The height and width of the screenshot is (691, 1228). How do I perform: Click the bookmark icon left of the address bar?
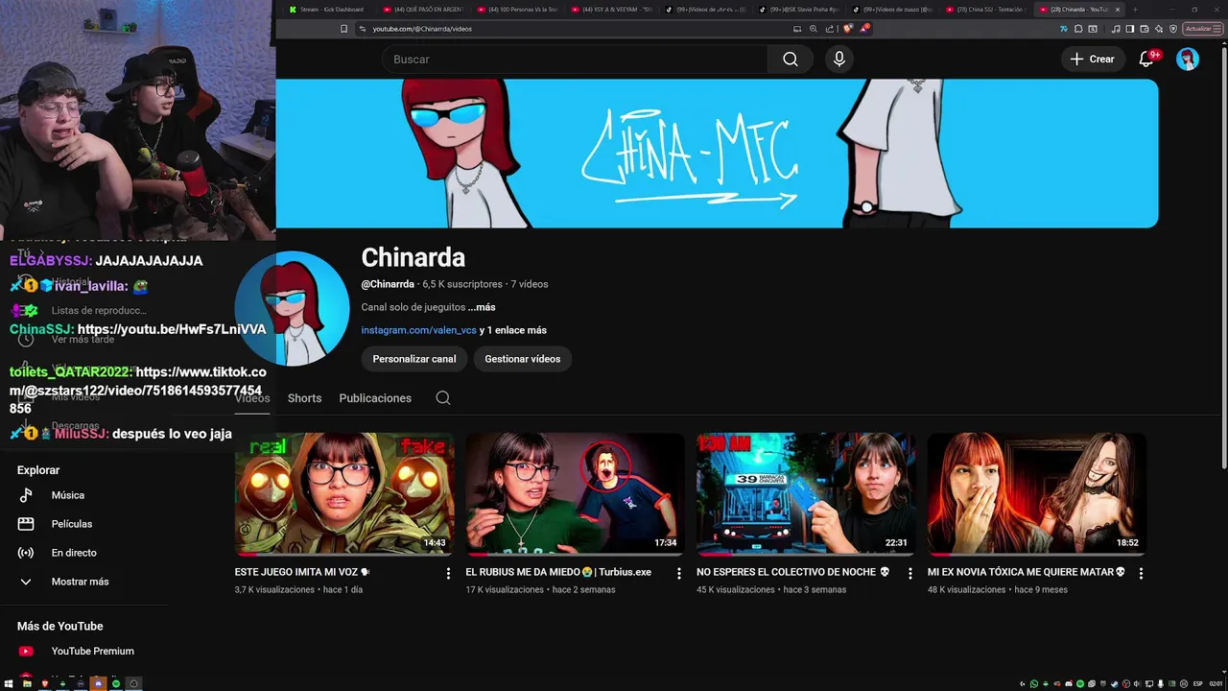(x=343, y=29)
